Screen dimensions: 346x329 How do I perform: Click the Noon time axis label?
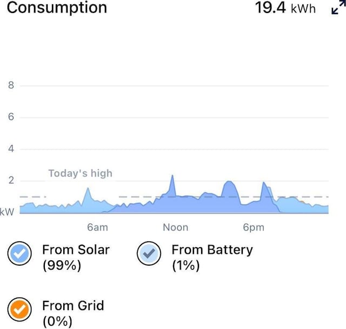(x=176, y=227)
